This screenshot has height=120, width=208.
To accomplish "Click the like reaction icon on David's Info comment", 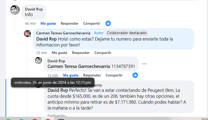I will coord(108,23).
